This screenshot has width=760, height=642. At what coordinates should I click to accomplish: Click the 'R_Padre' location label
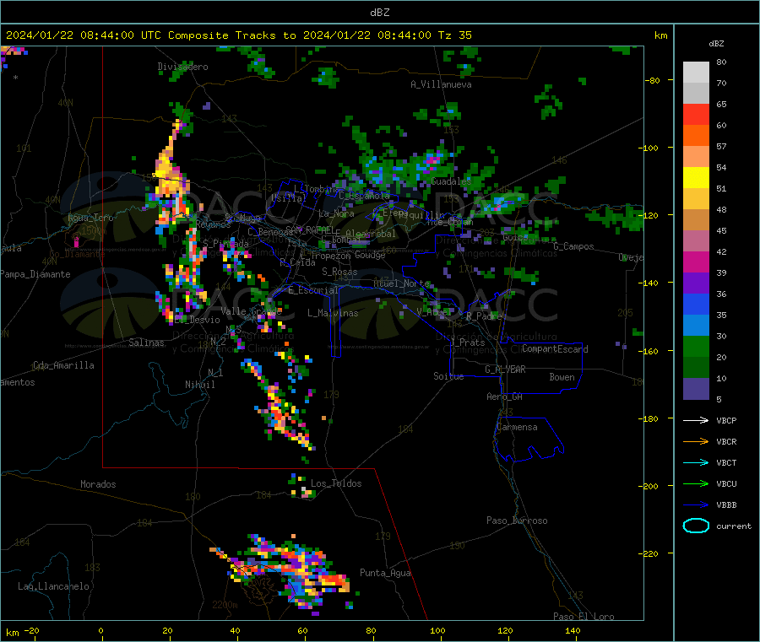(x=484, y=316)
